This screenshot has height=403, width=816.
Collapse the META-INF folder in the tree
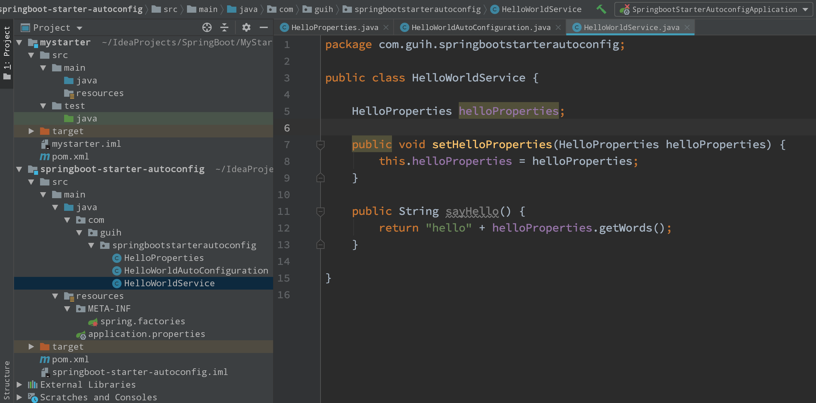tap(68, 308)
